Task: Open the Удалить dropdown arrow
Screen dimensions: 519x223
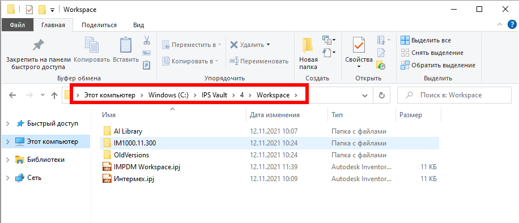Action: pyautogui.click(x=268, y=44)
